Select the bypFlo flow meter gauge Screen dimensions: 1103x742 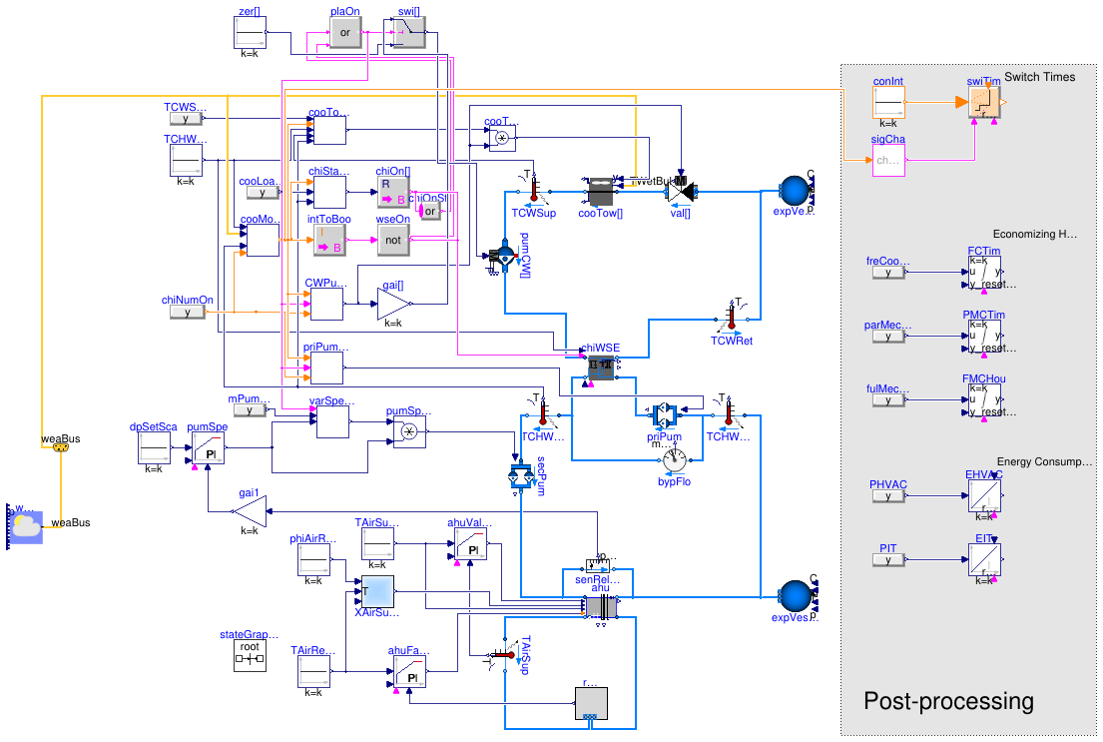tap(675, 460)
